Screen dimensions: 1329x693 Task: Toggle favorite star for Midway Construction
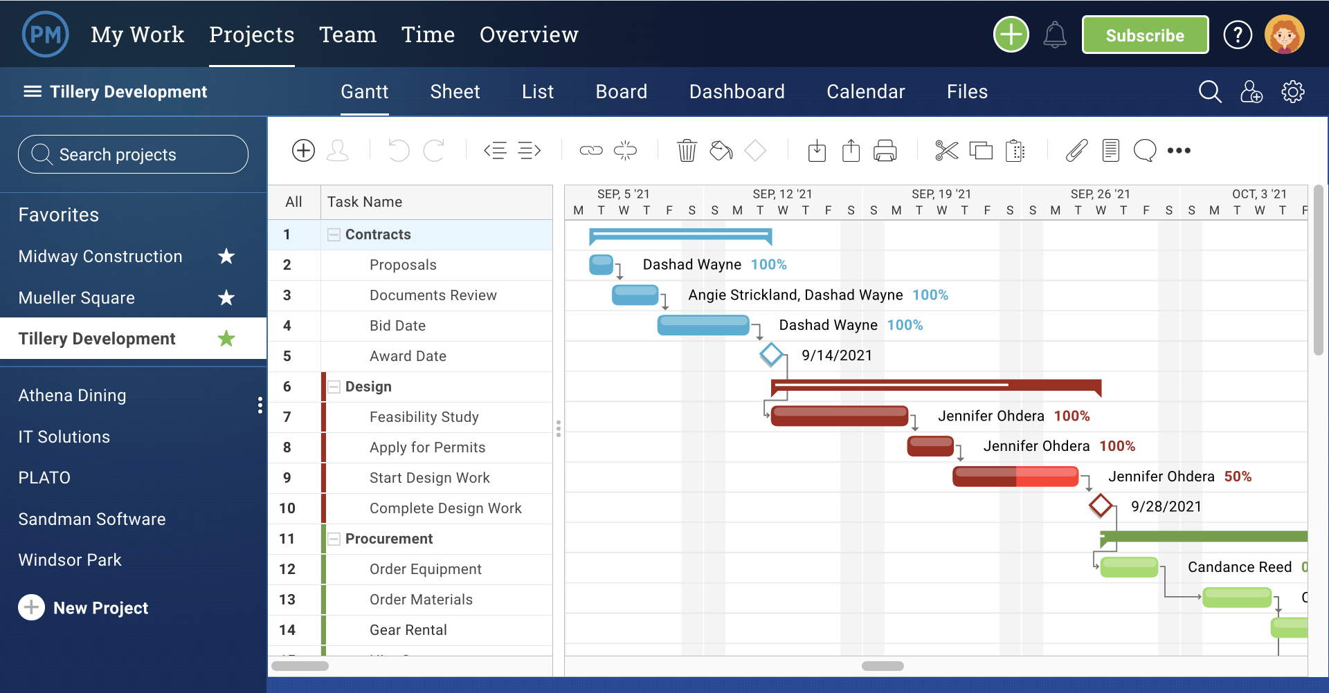point(226,257)
